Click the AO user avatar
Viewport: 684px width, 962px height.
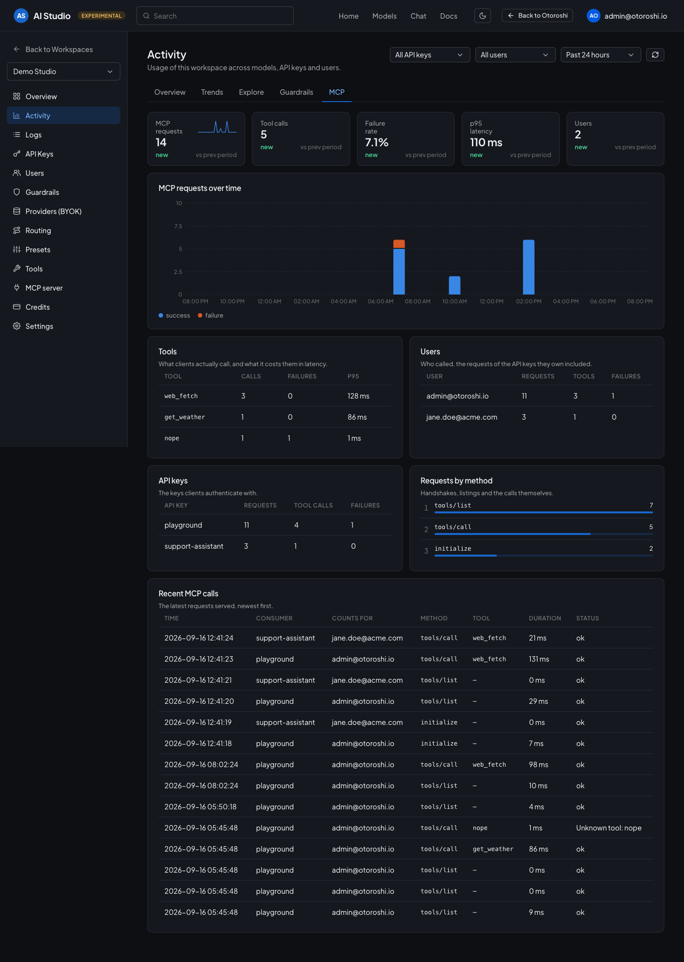[x=594, y=16]
